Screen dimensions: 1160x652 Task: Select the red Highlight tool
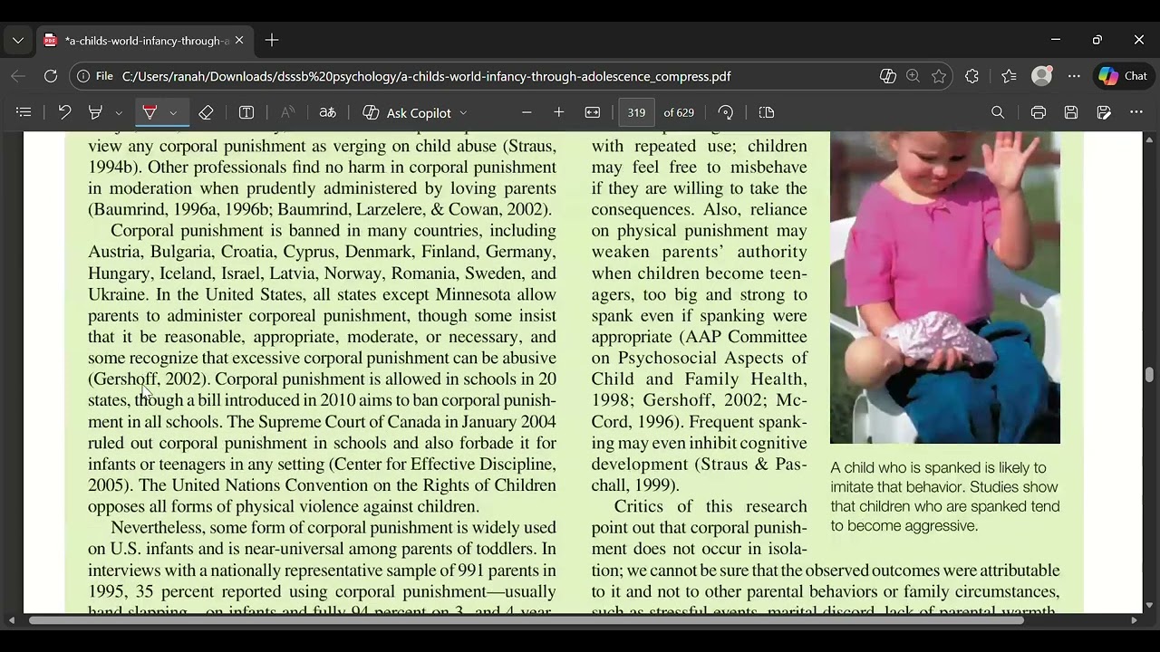coord(150,112)
